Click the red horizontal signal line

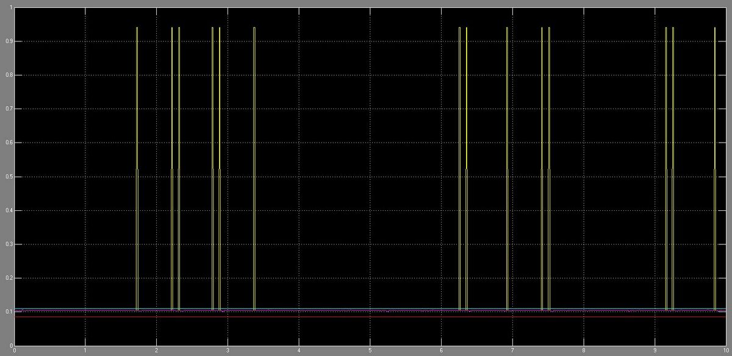(x=366, y=316)
